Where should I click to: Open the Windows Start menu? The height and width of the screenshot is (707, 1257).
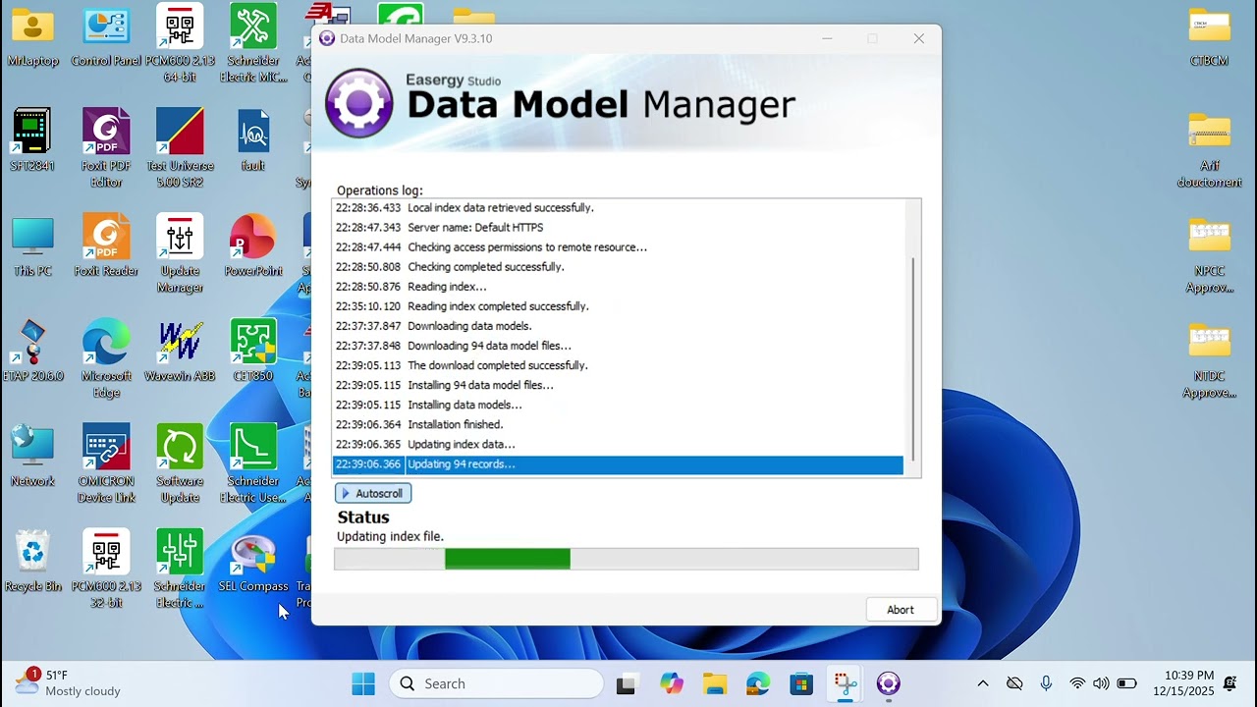pyautogui.click(x=363, y=683)
